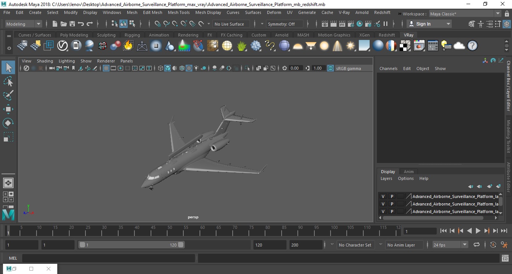Click the layer editor Options menu

tap(406, 178)
